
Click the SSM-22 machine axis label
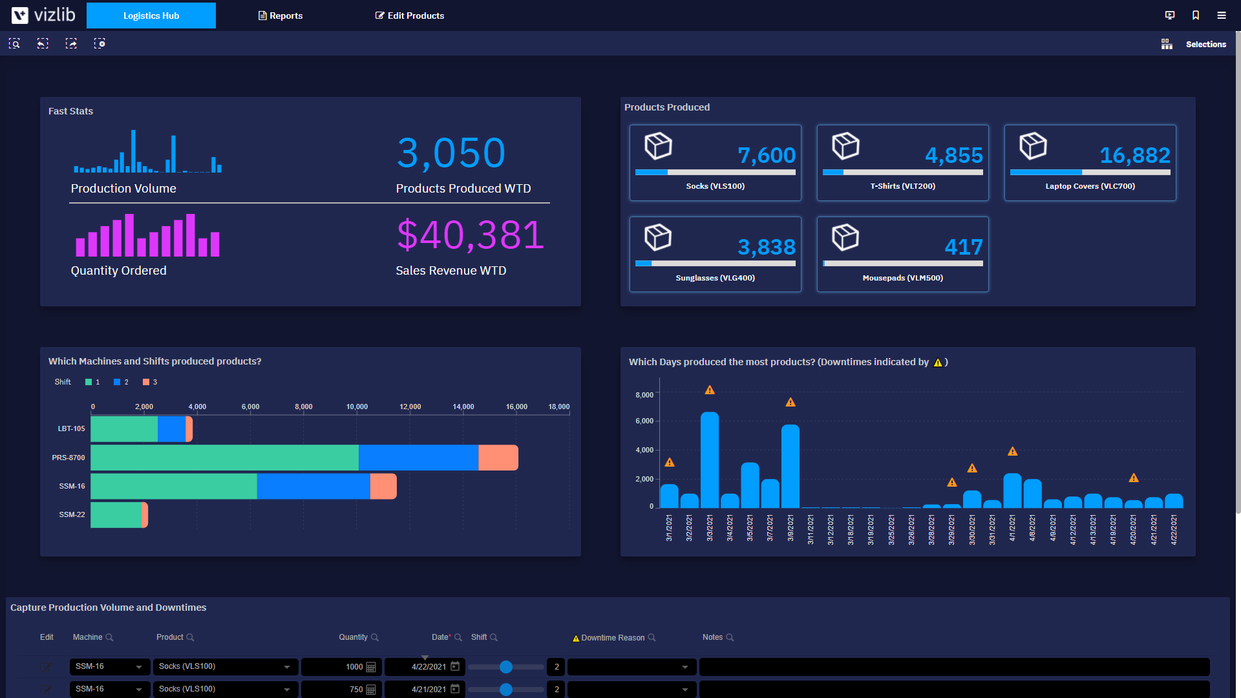point(72,514)
